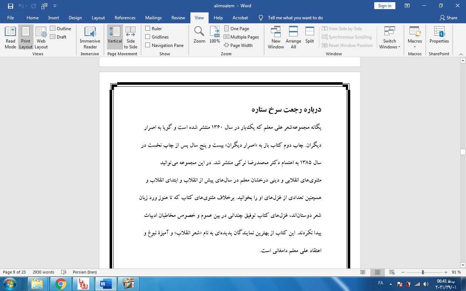Enable the Ruler checkbox
The image size is (466, 291).
(147, 28)
